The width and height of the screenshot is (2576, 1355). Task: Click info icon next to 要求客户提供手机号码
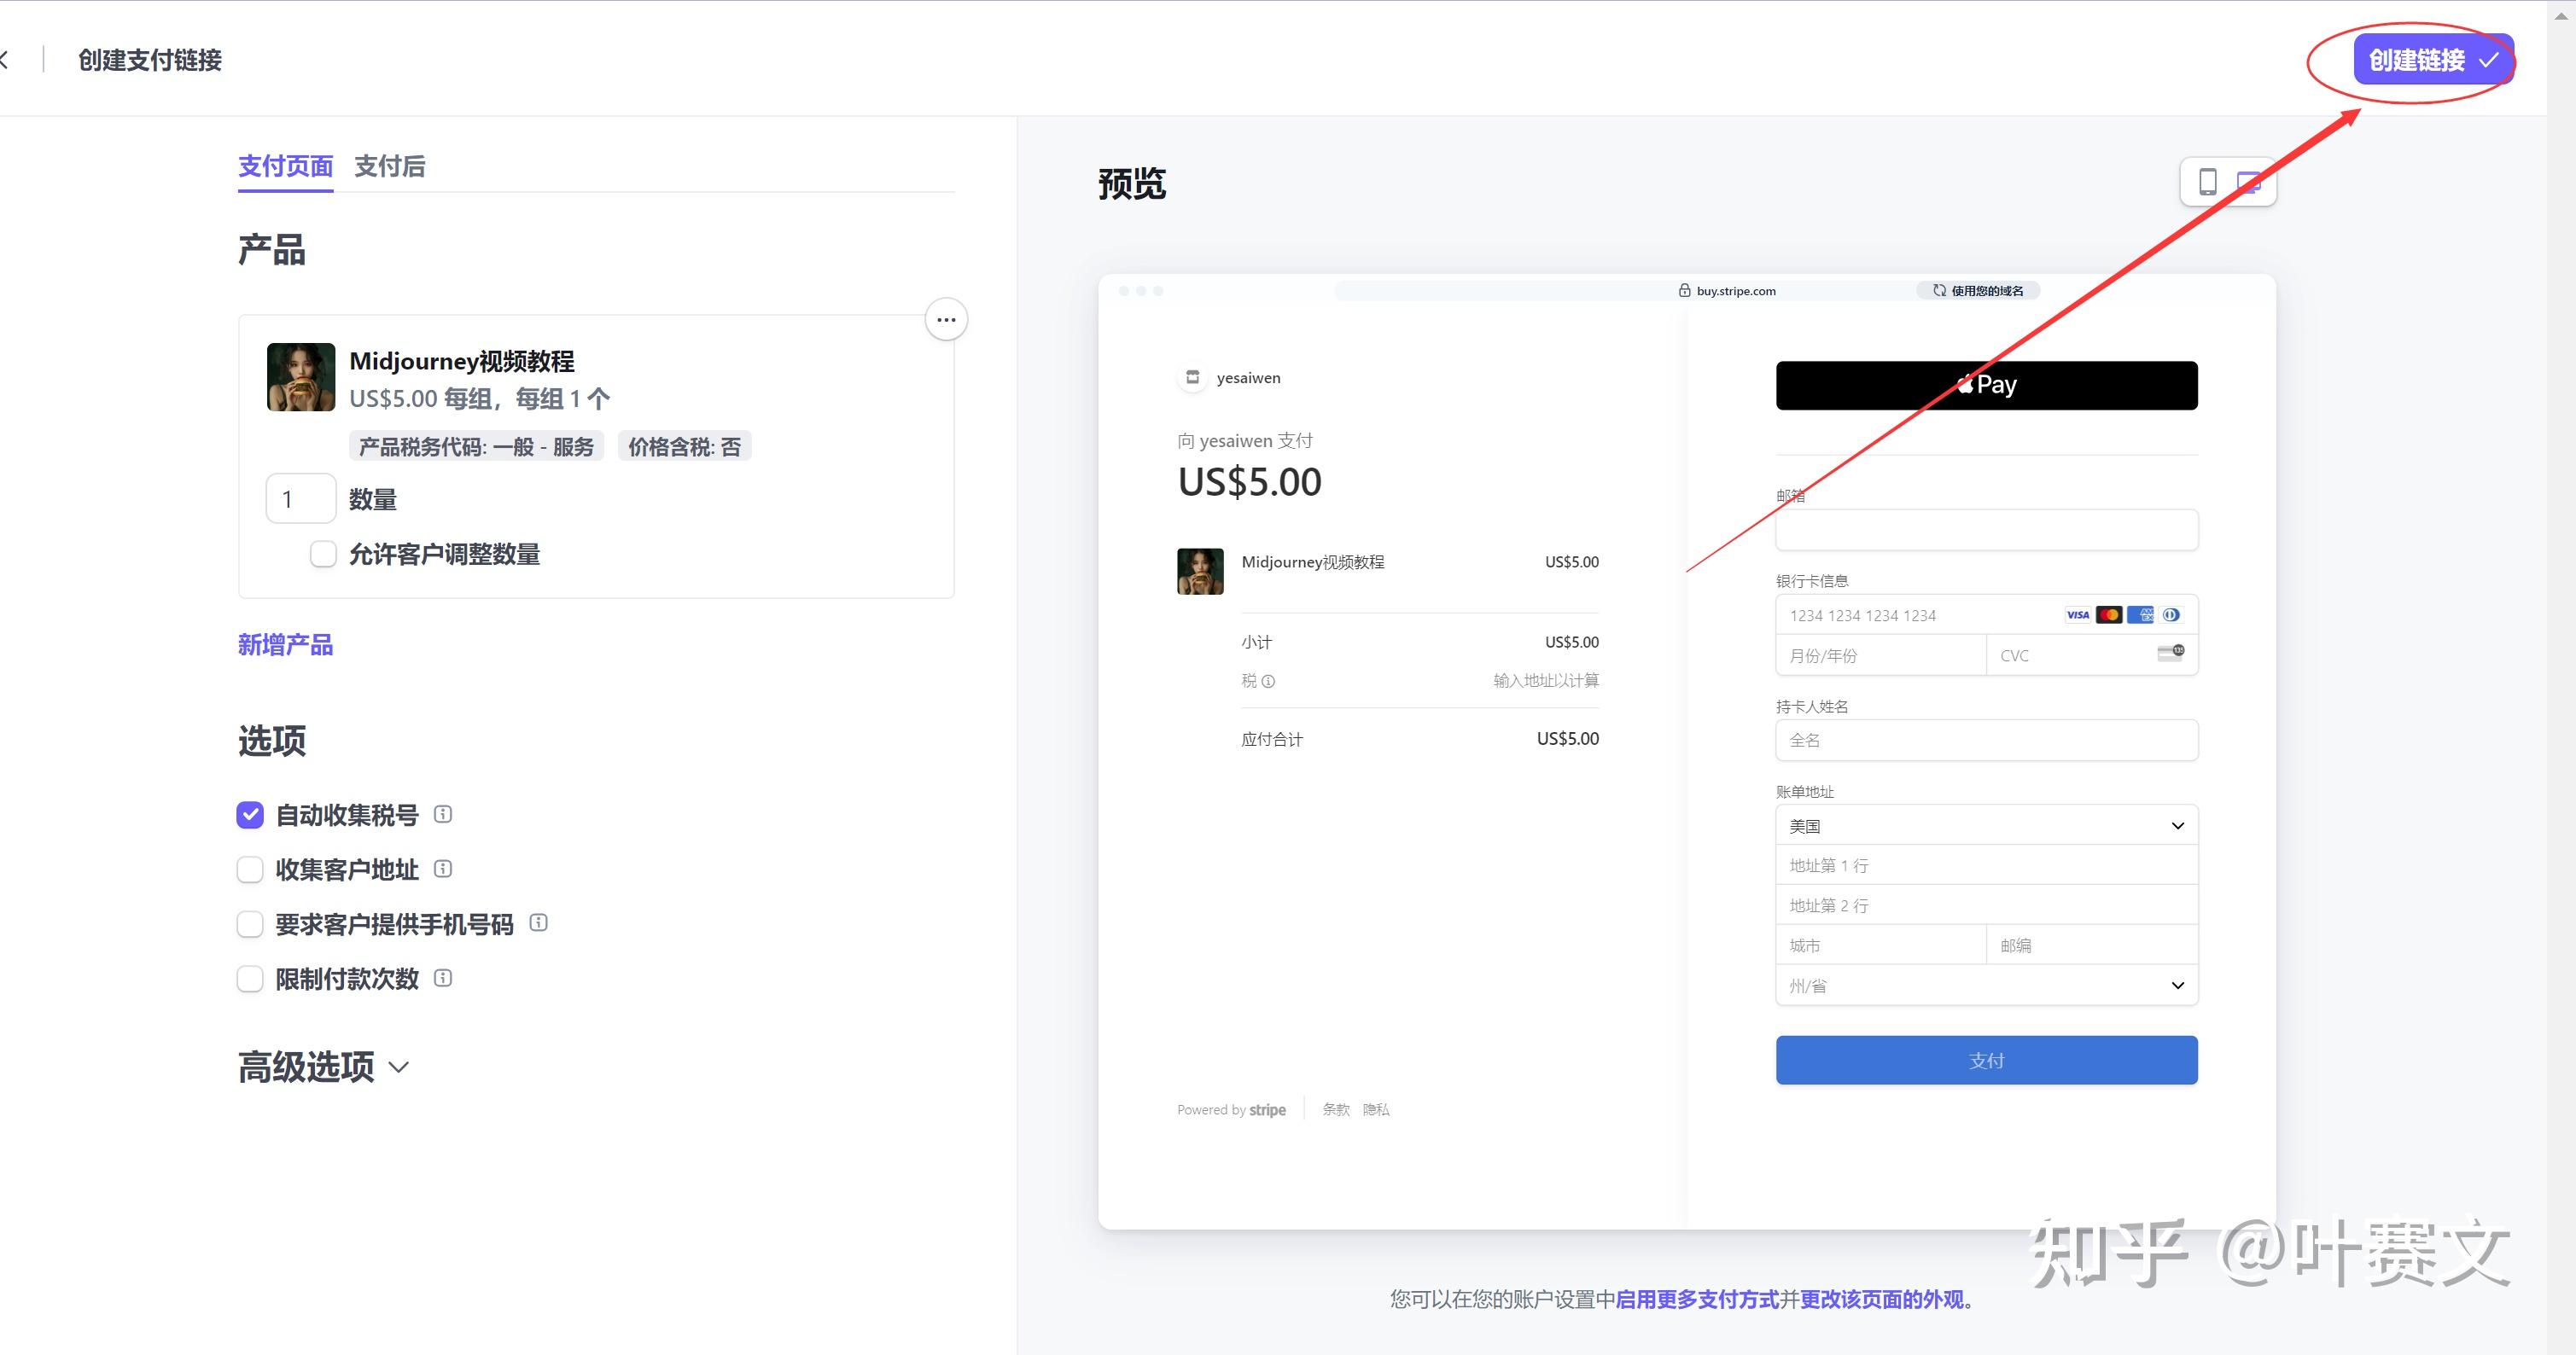click(x=538, y=923)
